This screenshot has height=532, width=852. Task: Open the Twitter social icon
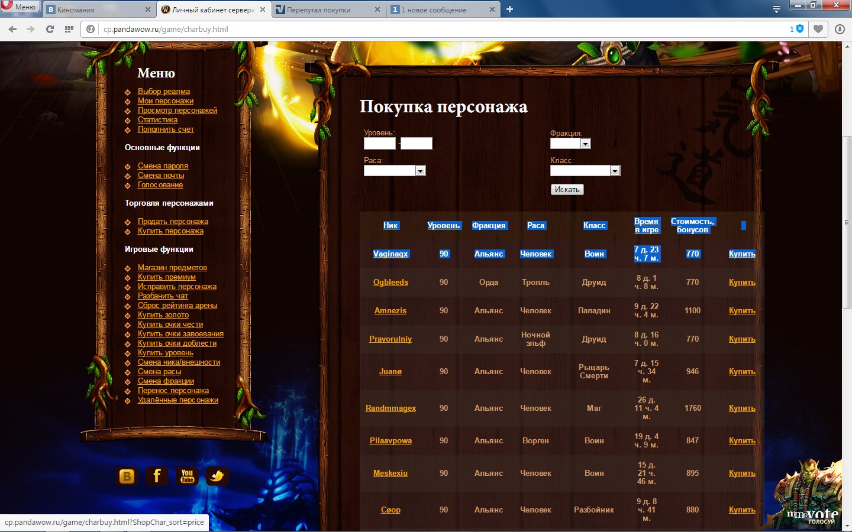[x=217, y=476]
